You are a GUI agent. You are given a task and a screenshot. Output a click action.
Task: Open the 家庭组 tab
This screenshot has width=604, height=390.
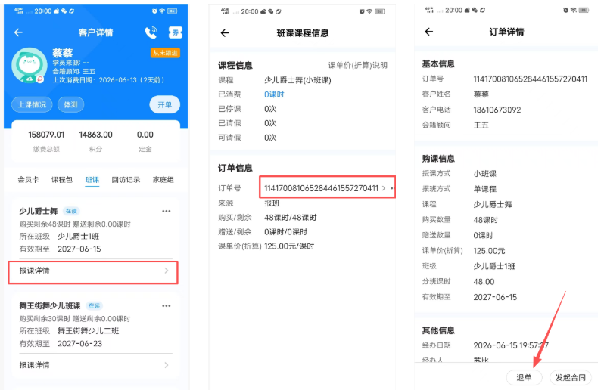(x=163, y=180)
